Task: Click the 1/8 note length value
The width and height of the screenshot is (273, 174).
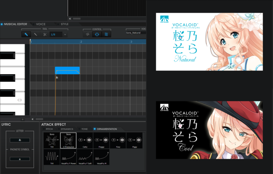Action: click(53, 35)
